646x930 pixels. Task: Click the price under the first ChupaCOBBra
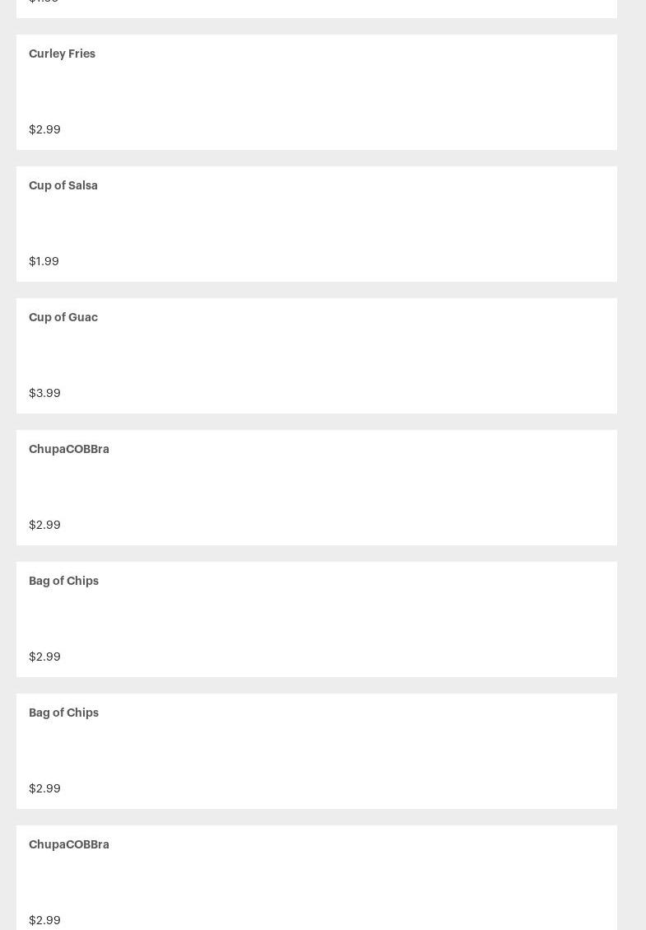[x=44, y=525]
